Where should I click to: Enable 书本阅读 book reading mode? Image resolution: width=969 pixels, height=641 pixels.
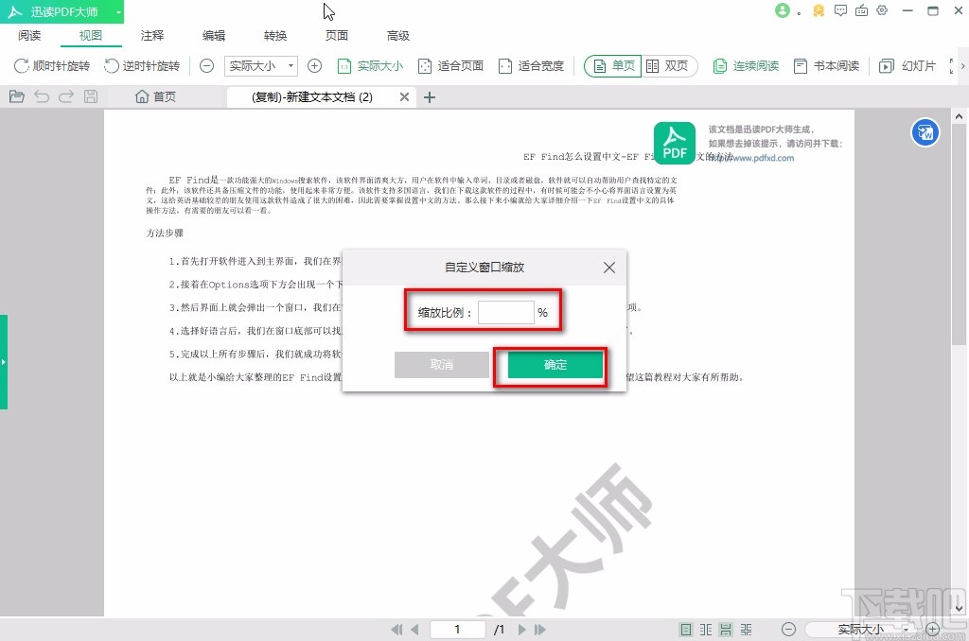pos(826,65)
